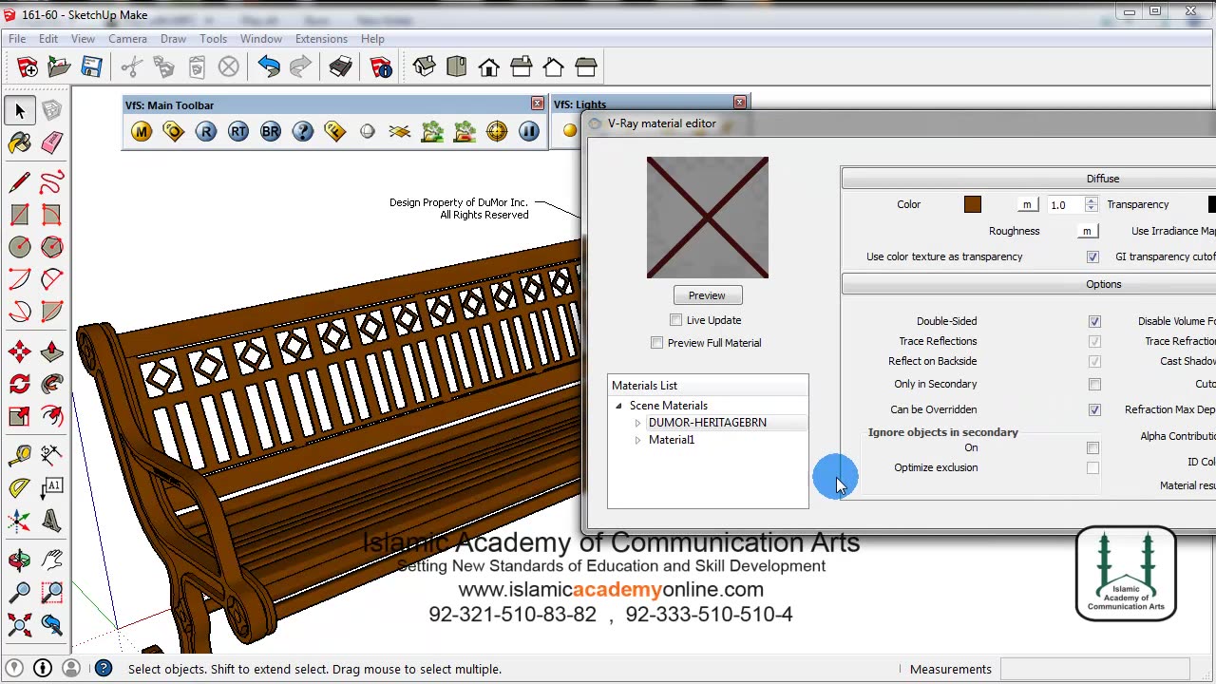The width and height of the screenshot is (1216, 684).
Task: Click V-Ray Render R button
Action: 206,132
